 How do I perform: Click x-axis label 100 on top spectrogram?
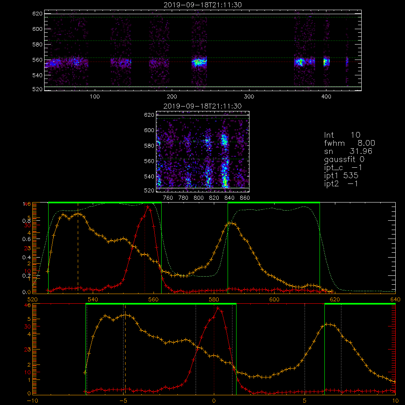point(95,97)
